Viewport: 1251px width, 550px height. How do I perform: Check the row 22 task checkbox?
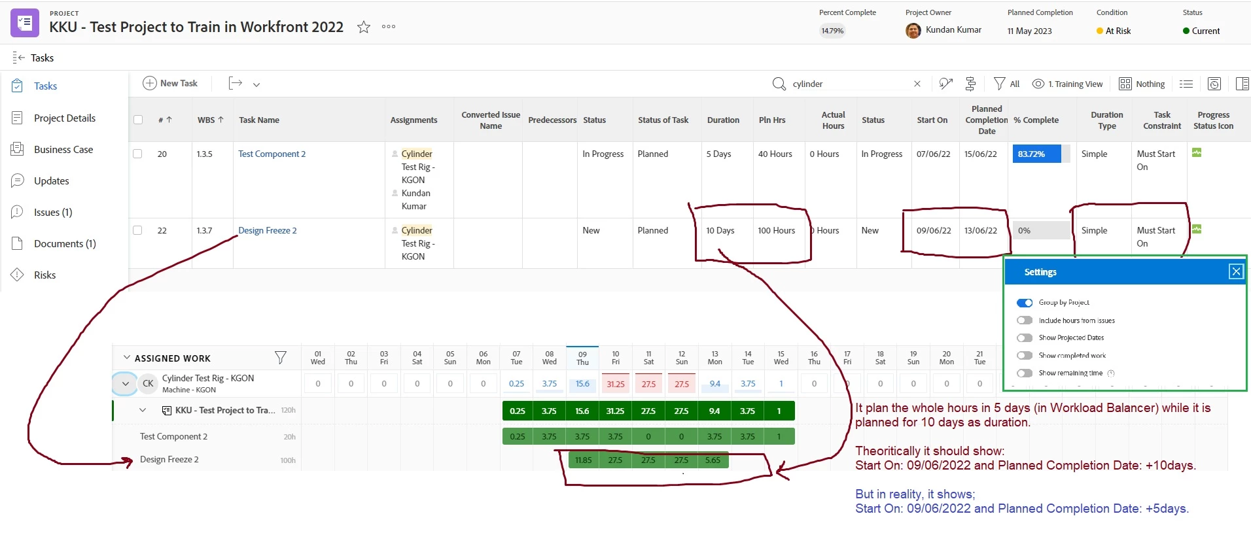click(x=137, y=230)
